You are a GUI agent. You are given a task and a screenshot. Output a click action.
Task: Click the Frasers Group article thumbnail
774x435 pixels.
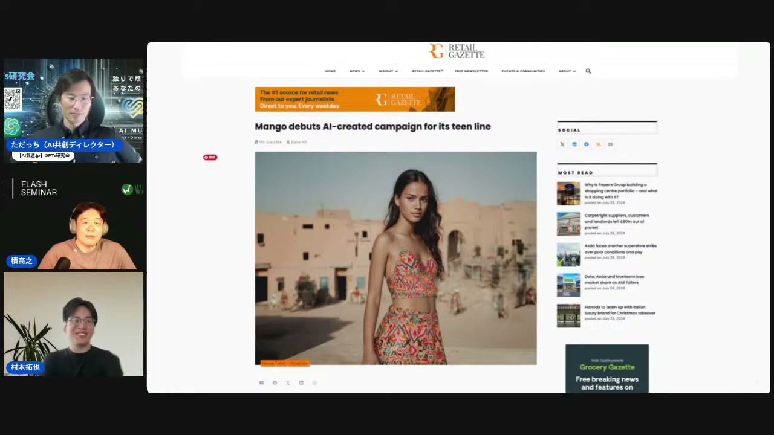pyautogui.click(x=568, y=194)
